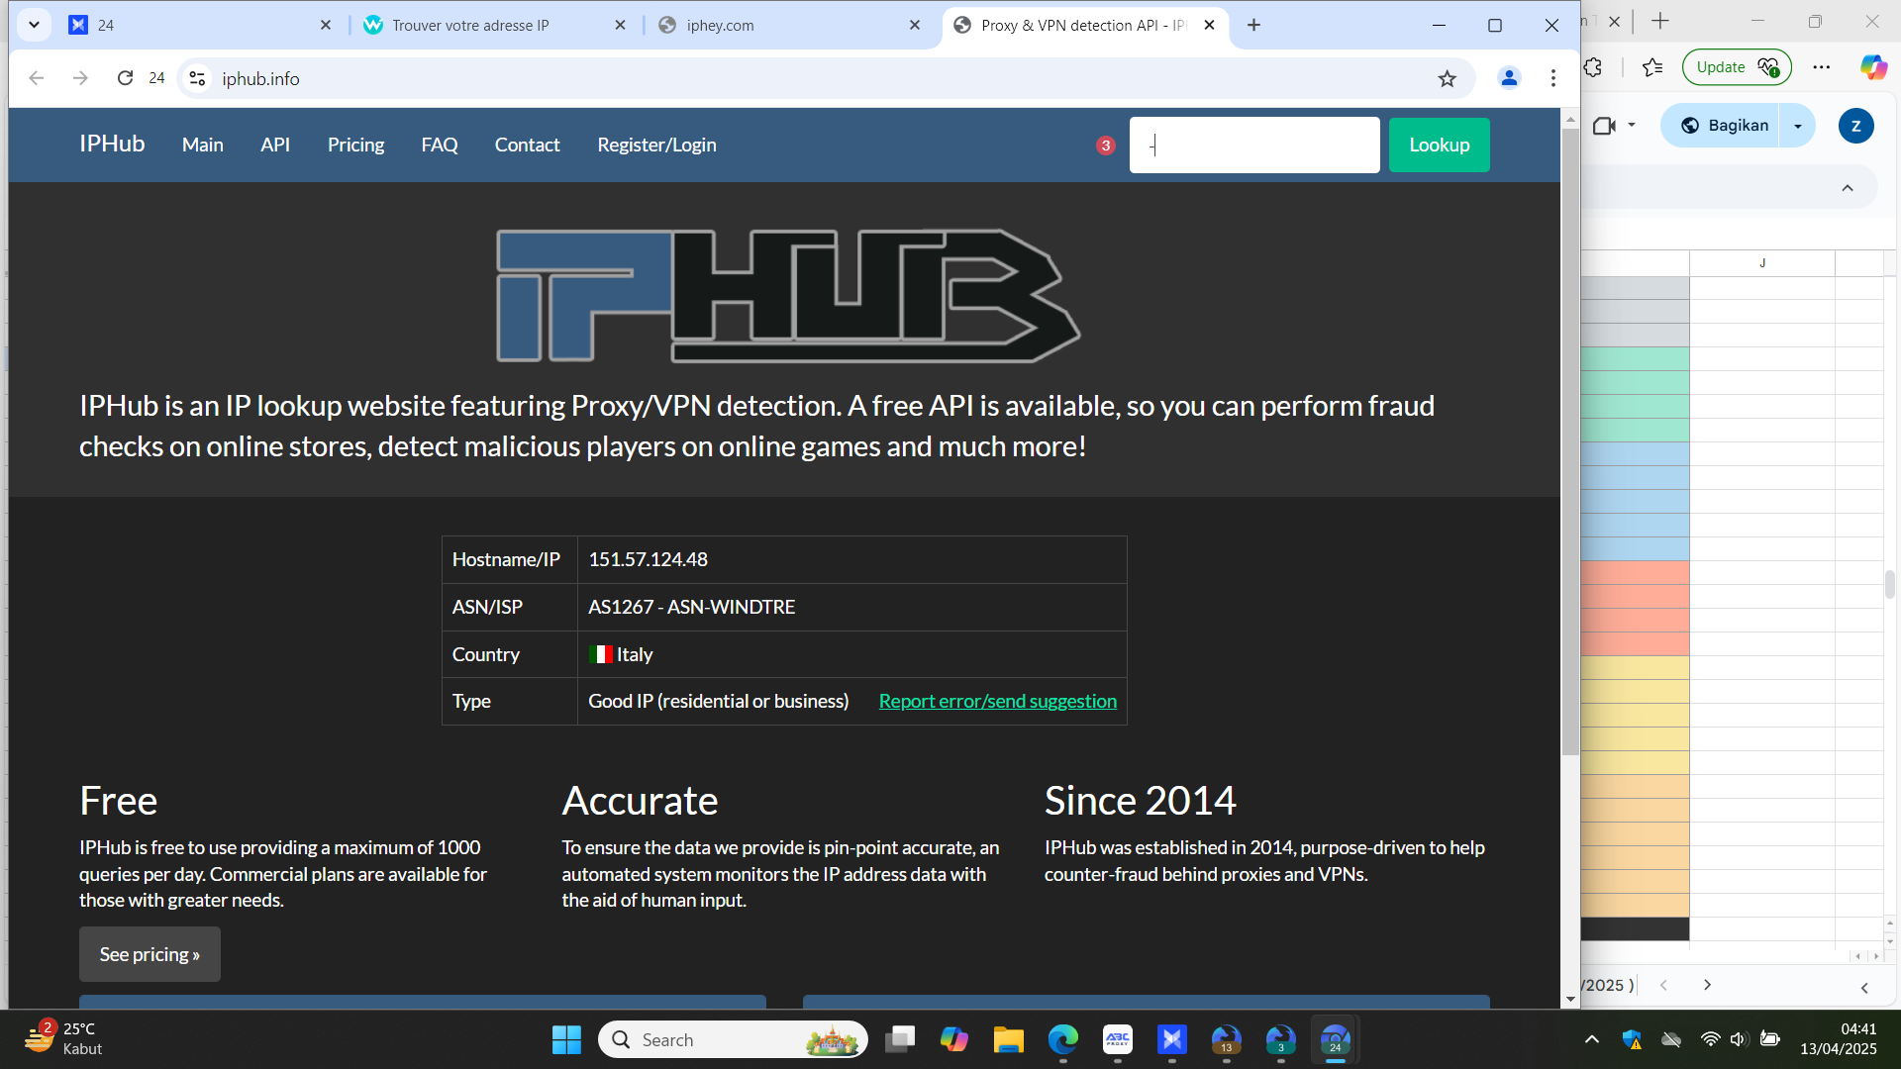This screenshot has width=1901, height=1069.
Task: Show hidden system tray icons
Action: click(x=1591, y=1039)
